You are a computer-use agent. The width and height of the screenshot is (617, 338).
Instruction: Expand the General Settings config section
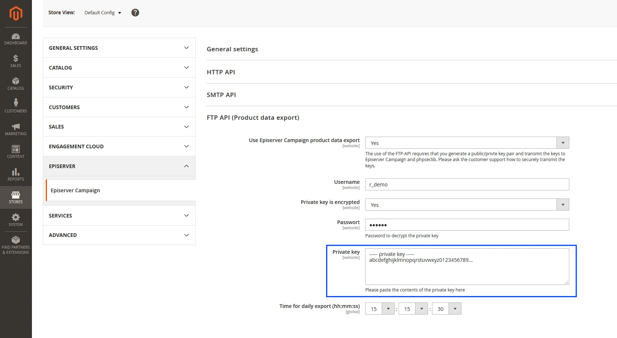[x=119, y=48]
